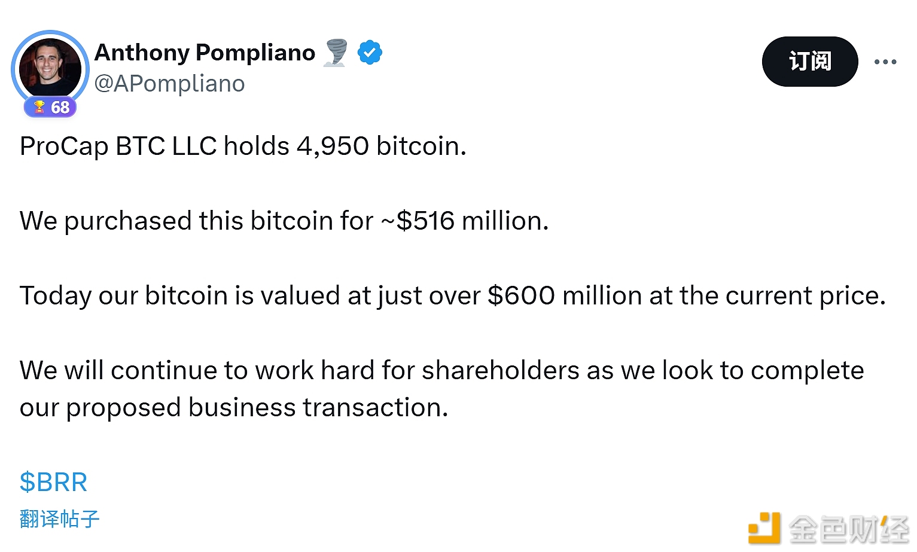The width and height of the screenshot is (917, 552).
Task: Click 翻译帖子 to translate the post
Action: click(x=59, y=519)
